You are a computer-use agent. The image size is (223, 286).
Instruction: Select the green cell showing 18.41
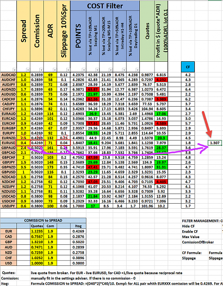click(x=93, y=143)
